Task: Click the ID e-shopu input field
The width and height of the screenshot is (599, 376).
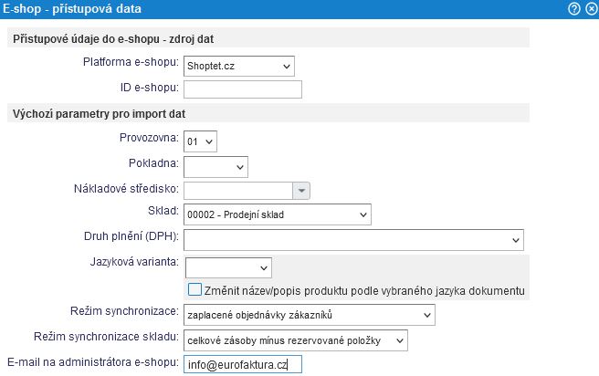Action: [x=243, y=89]
